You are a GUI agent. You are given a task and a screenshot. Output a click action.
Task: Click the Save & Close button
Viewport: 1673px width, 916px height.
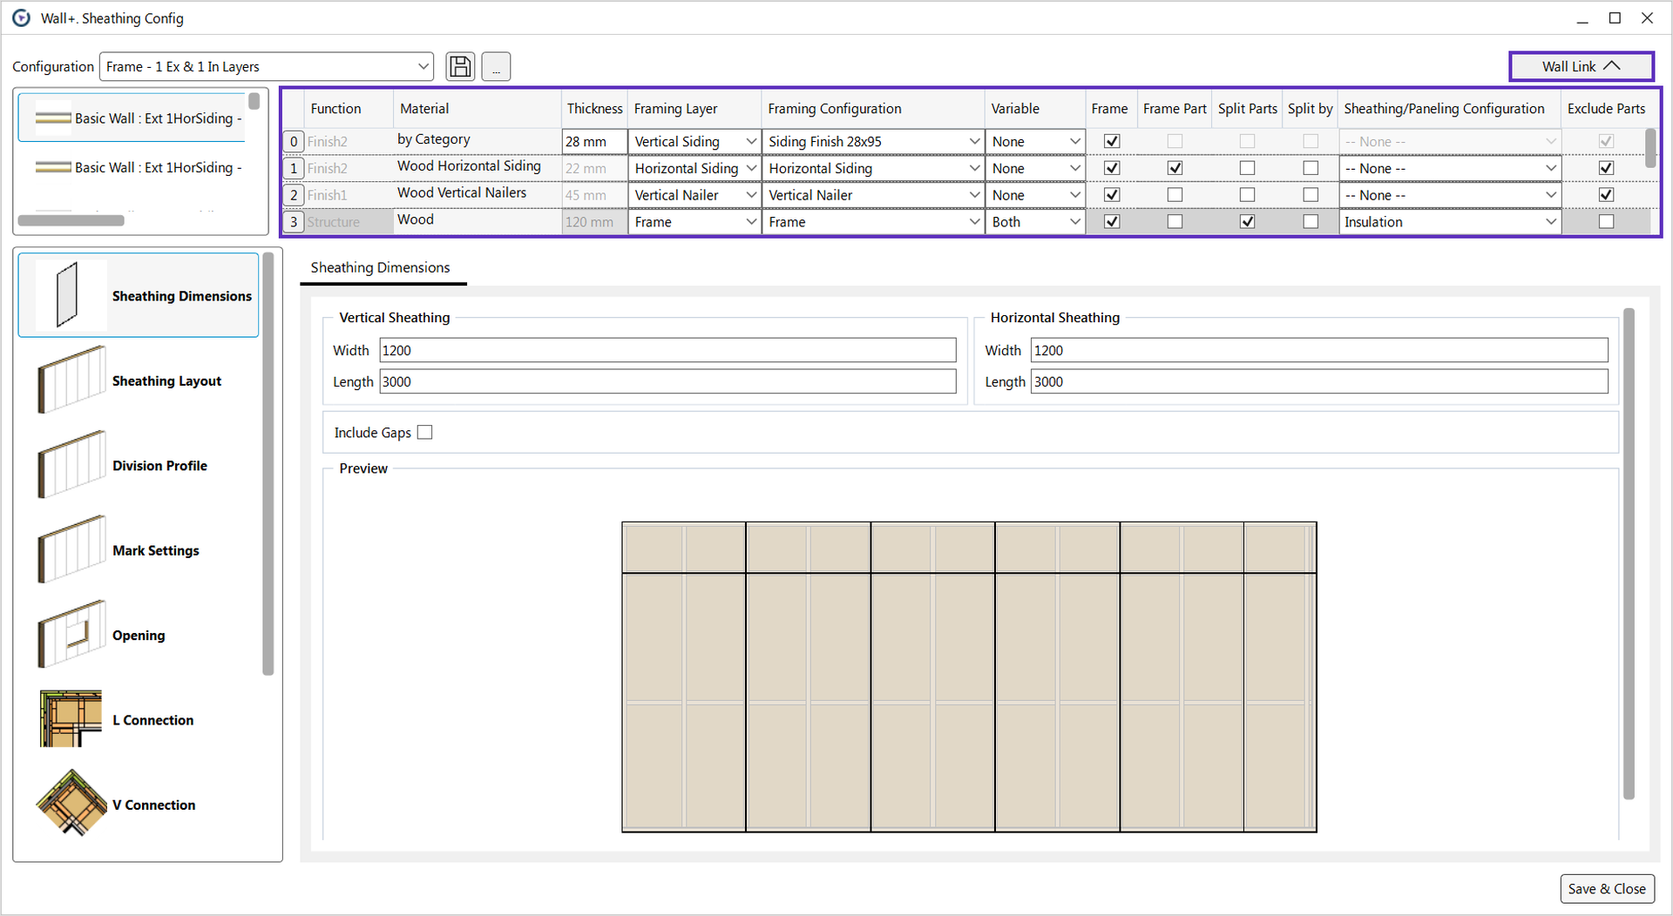(1607, 888)
